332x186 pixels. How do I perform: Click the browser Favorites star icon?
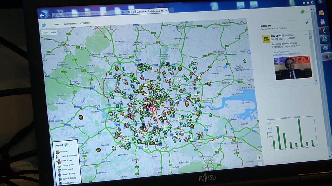308,3
